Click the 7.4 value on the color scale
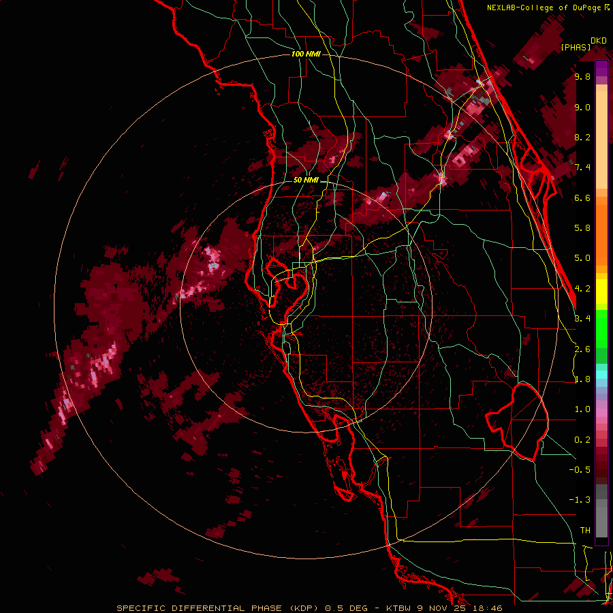This screenshot has height=613, width=613. 582,168
